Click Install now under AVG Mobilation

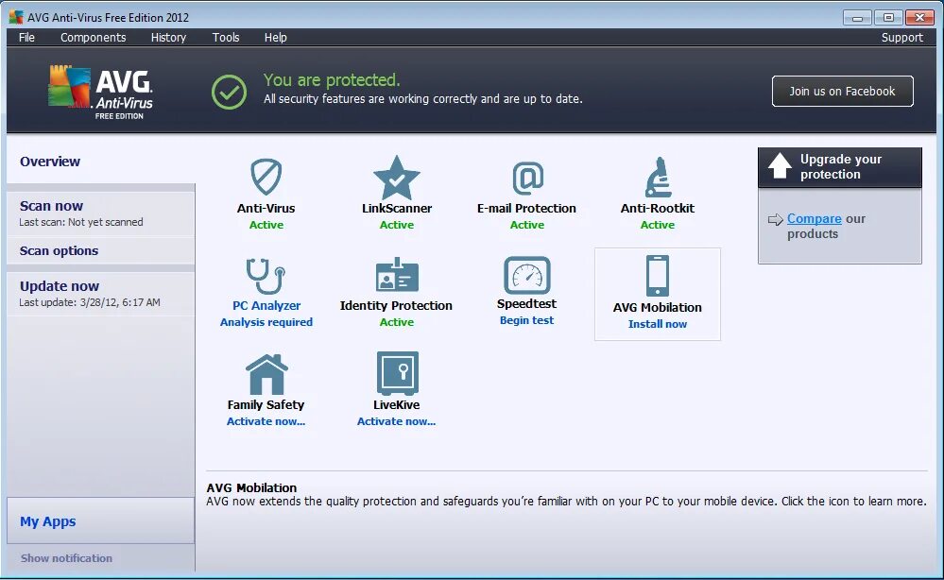click(658, 324)
